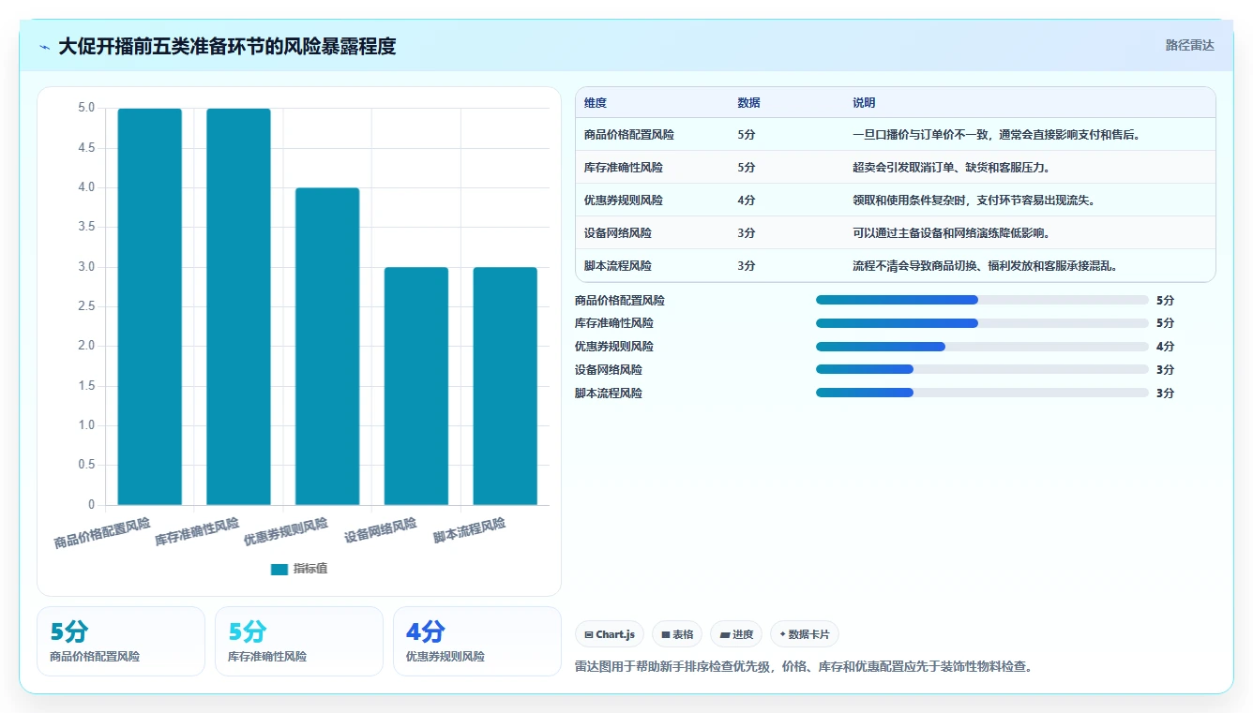Click the 数据 column header
This screenshot has height=713, width=1253.
[749, 103]
